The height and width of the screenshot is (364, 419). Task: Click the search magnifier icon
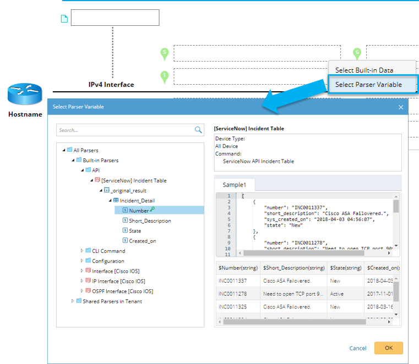coord(198,130)
